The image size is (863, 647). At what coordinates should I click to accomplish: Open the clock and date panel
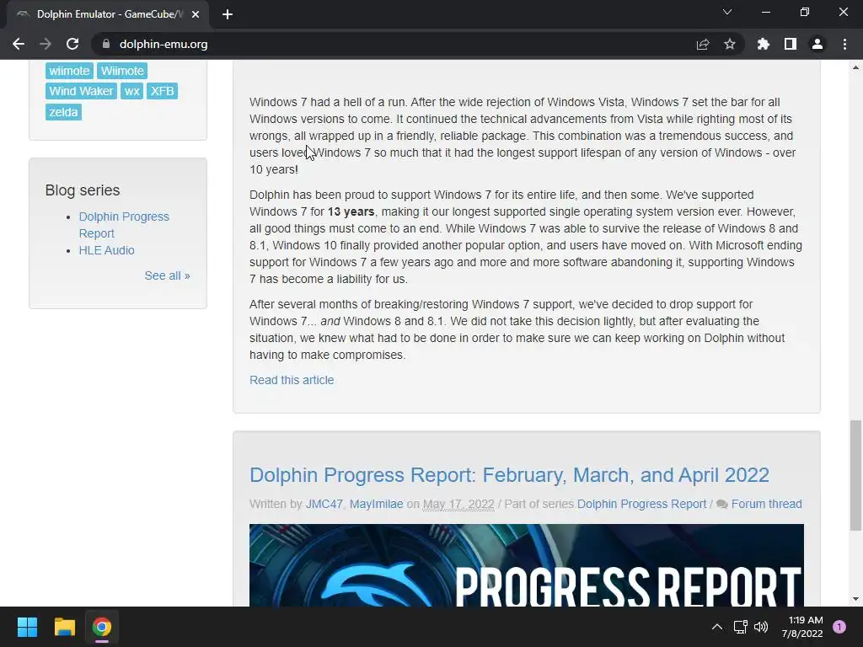click(802, 627)
